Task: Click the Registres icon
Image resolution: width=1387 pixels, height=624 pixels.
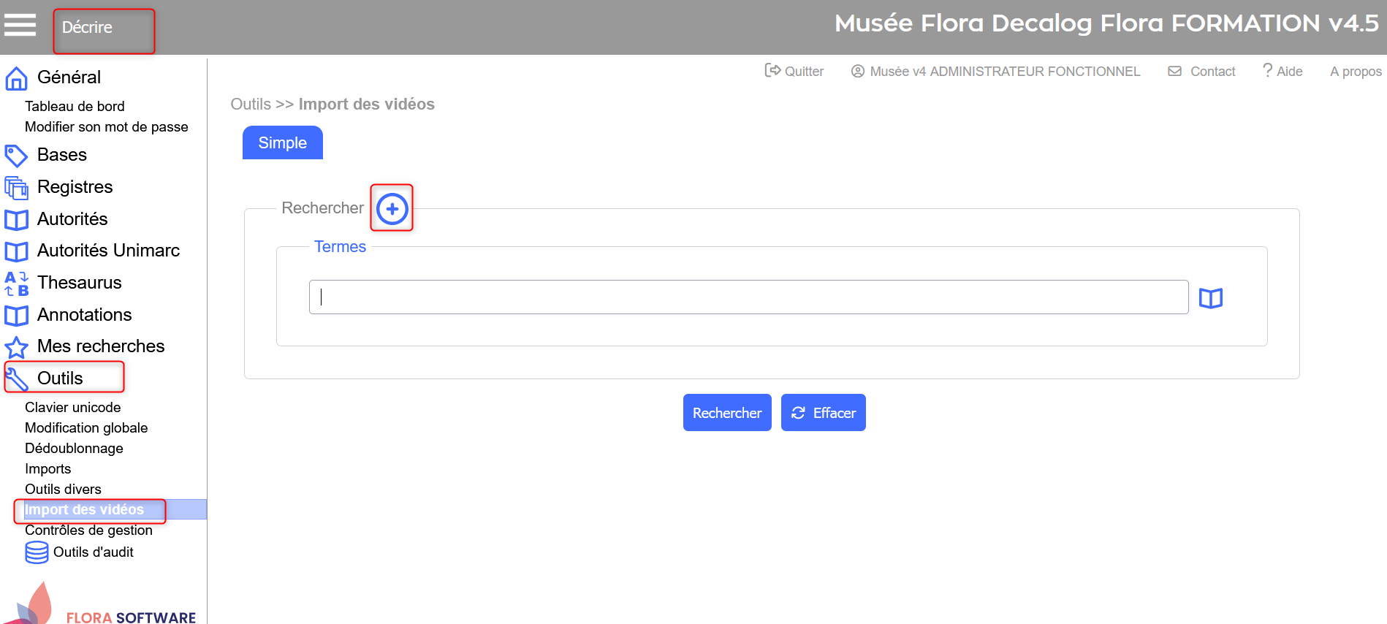Action: click(16, 188)
